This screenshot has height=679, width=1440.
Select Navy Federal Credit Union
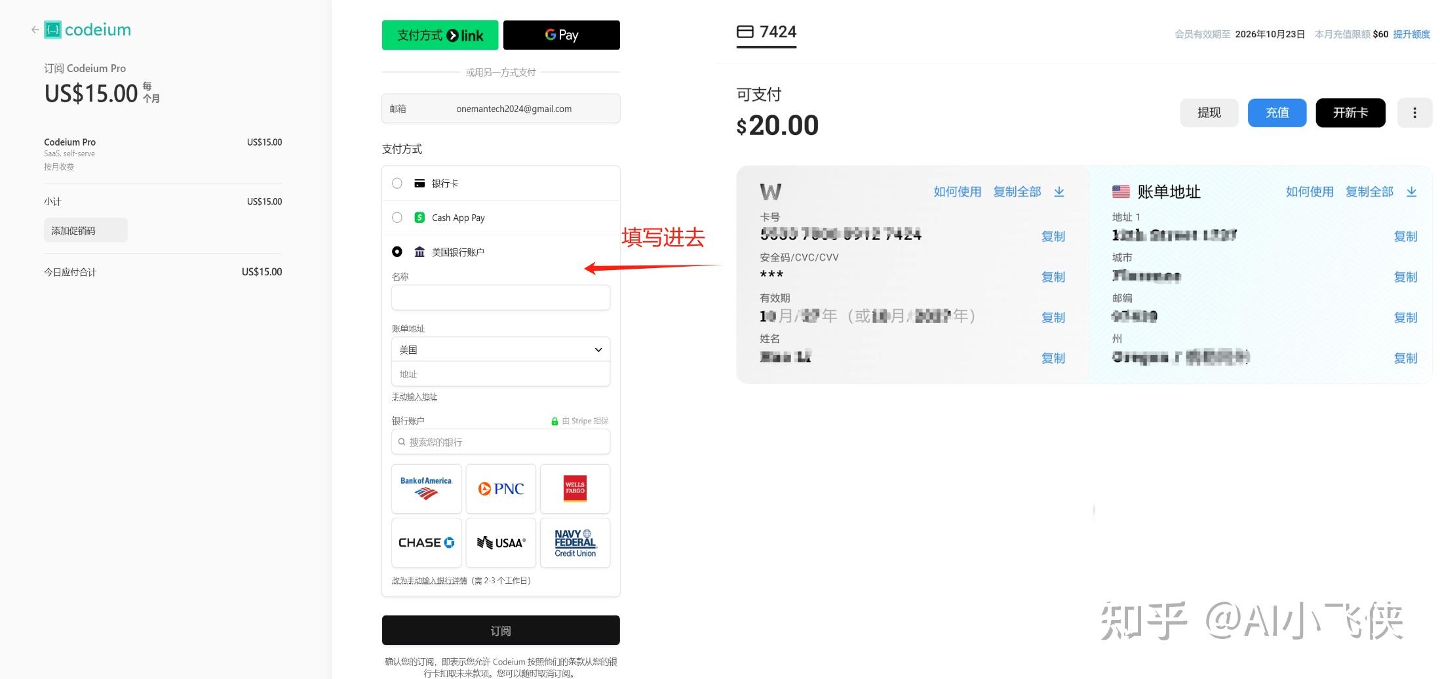point(575,542)
